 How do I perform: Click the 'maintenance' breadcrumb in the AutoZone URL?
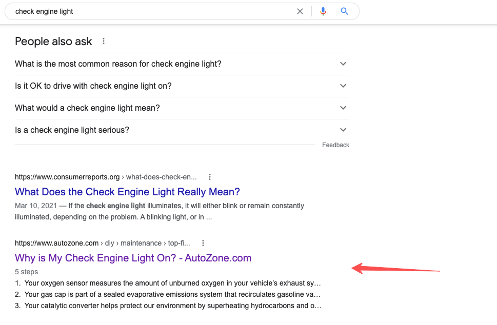pos(141,242)
